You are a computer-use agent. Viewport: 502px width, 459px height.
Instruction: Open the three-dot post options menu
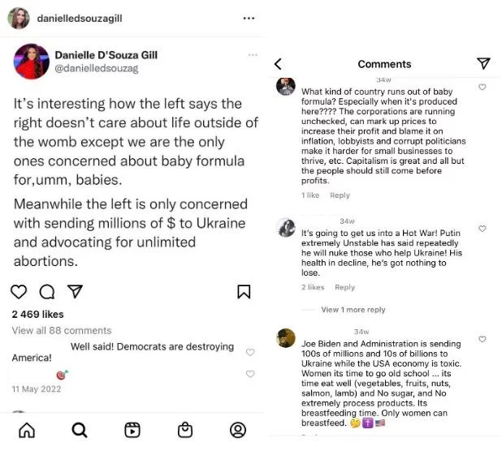(x=249, y=18)
